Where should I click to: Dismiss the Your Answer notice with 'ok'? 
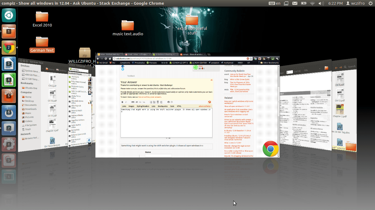point(211,80)
